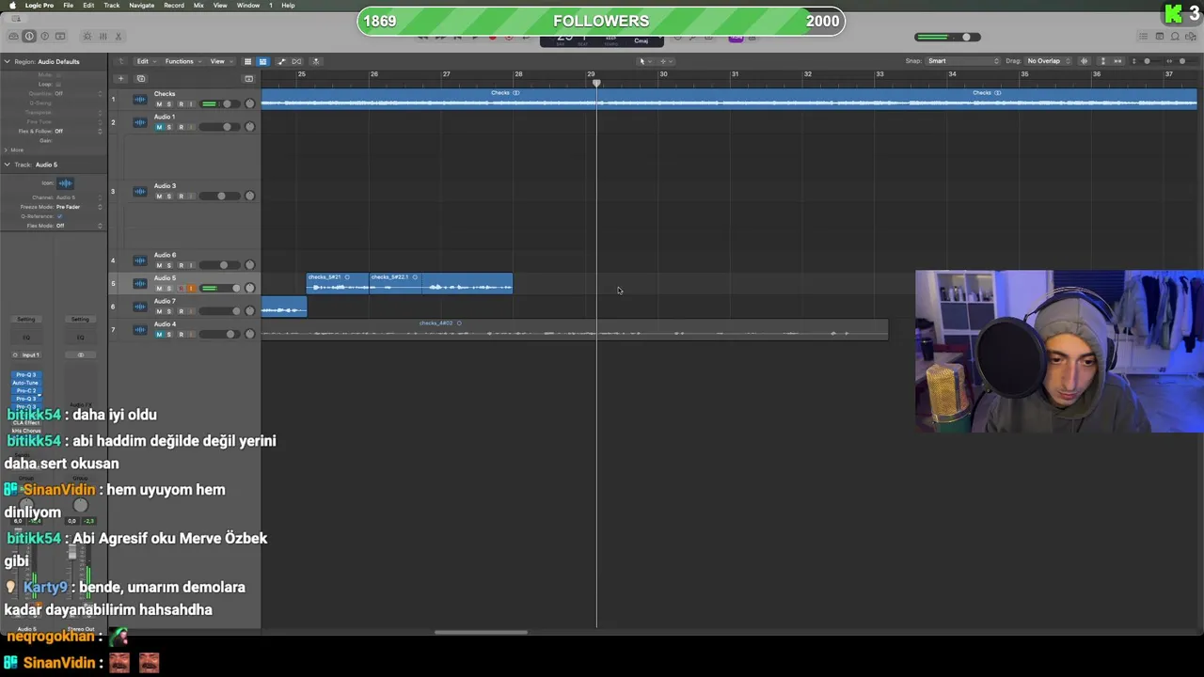
Task: Toggle the waveform zoom icon
Action: [1085, 61]
